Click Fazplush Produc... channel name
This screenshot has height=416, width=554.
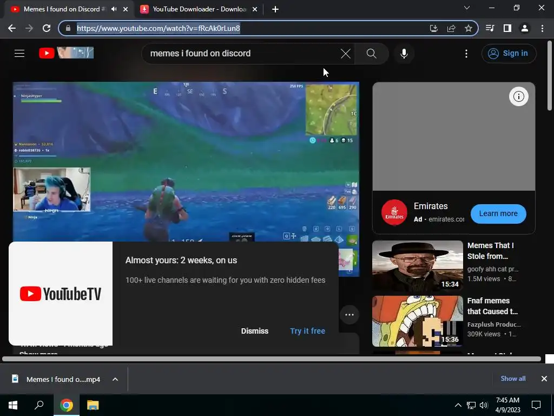(x=494, y=324)
